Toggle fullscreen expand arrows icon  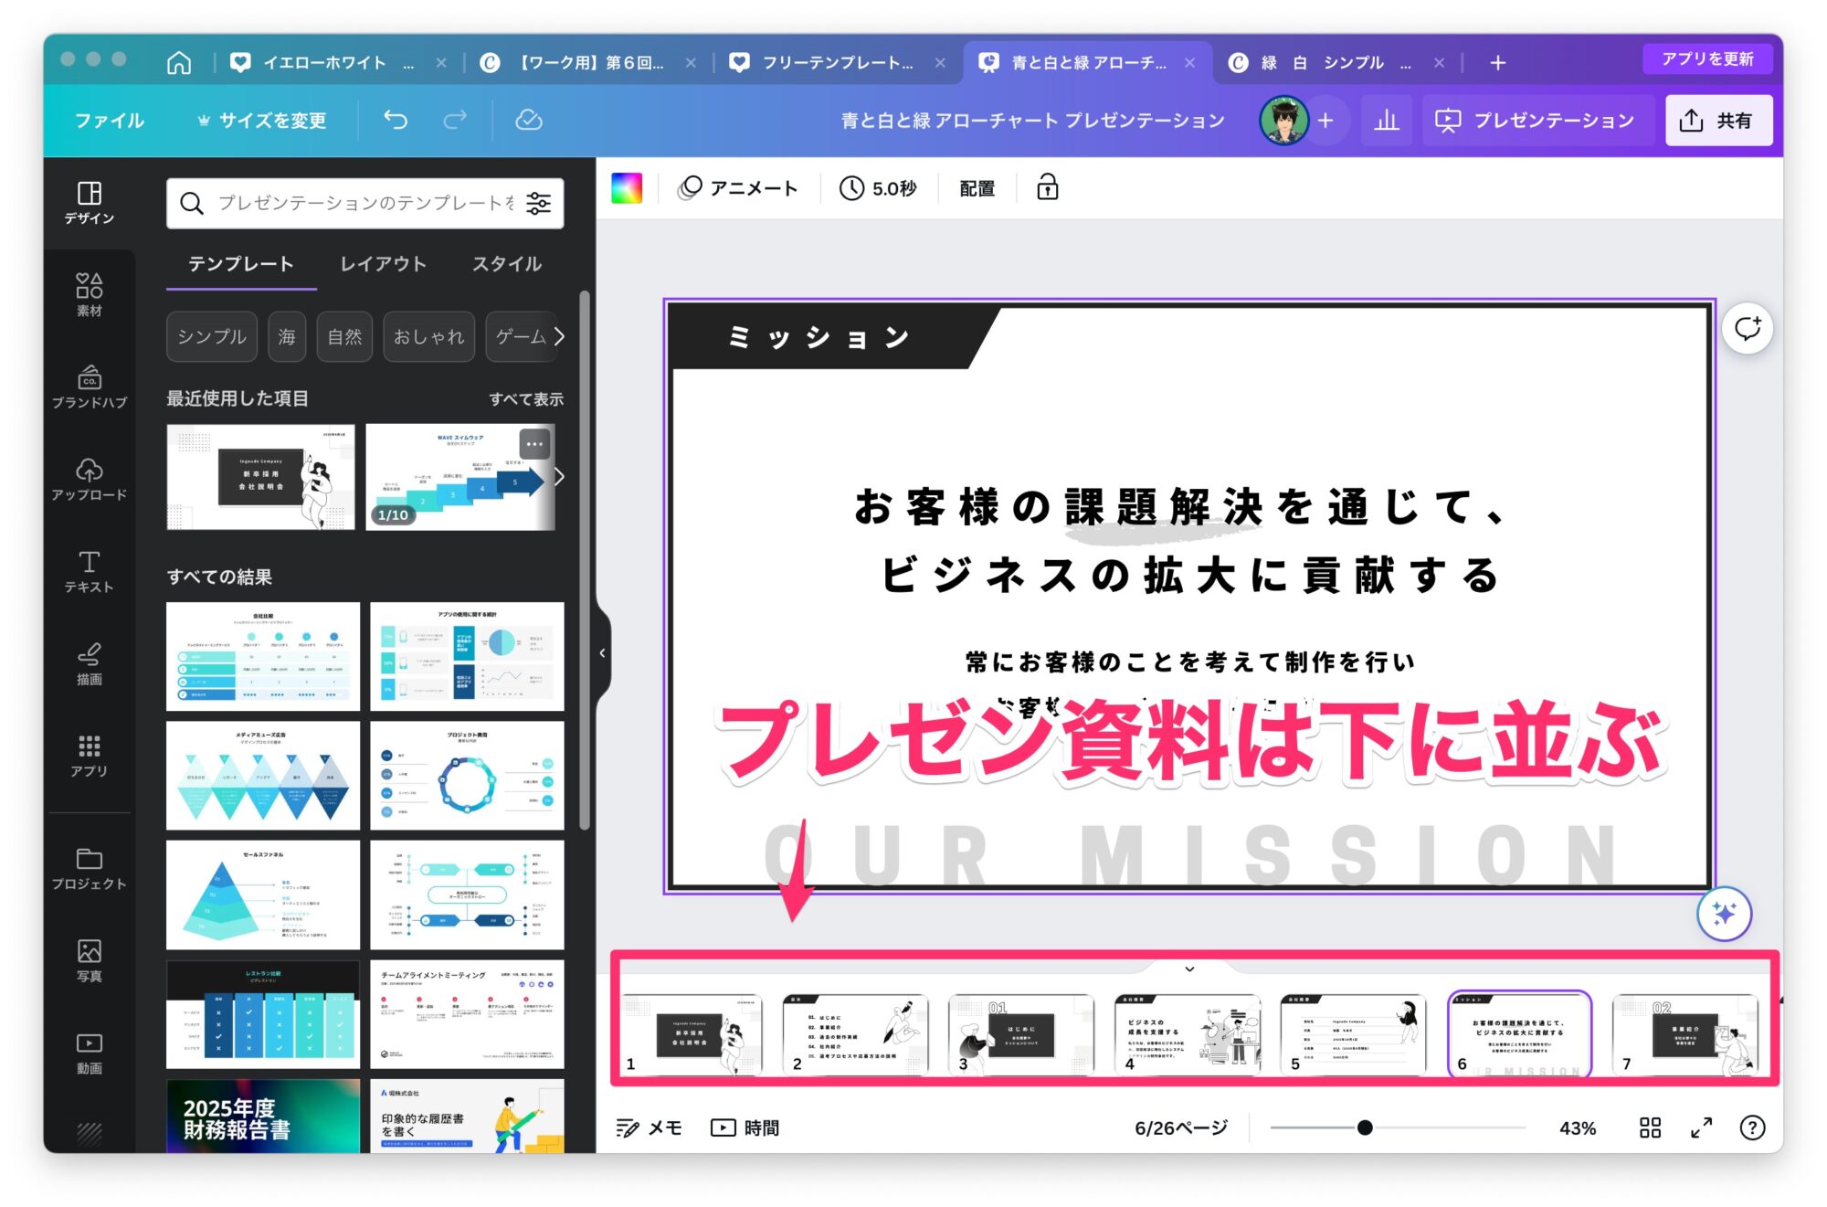point(1701,1128)
